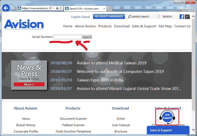Open the Brand History link
The image size is (197, 136).
point(26,125)
